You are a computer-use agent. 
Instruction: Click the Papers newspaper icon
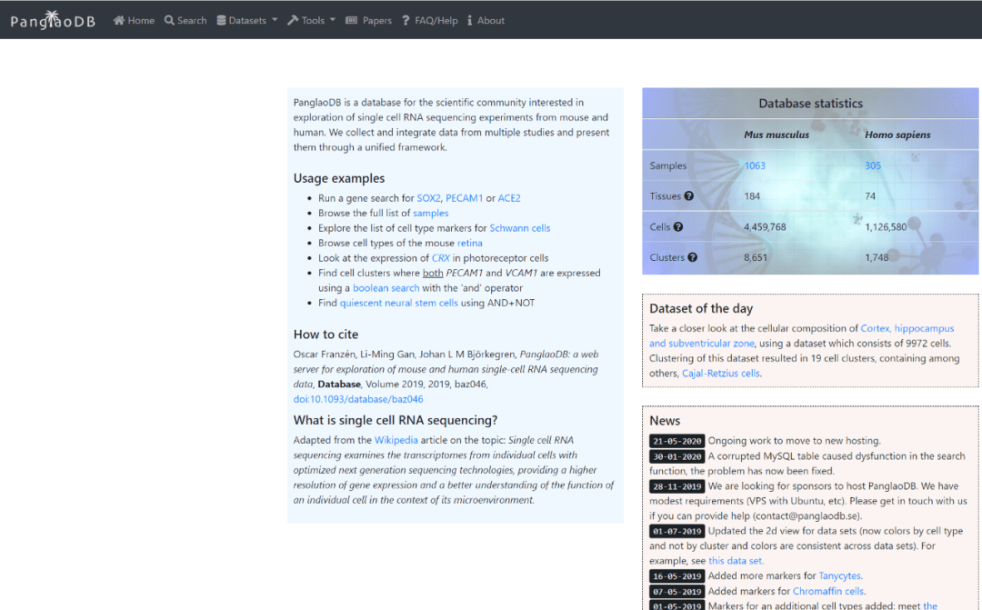(352, 21)
